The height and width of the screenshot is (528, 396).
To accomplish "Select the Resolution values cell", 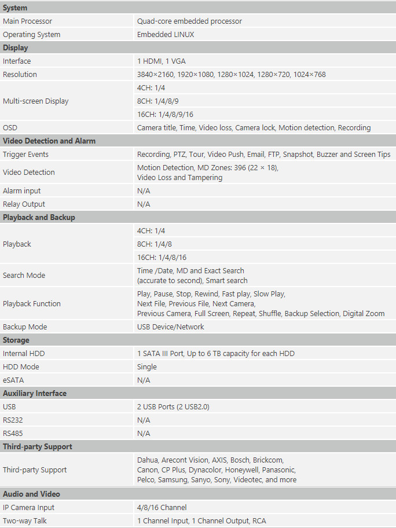I will point(265,75).
